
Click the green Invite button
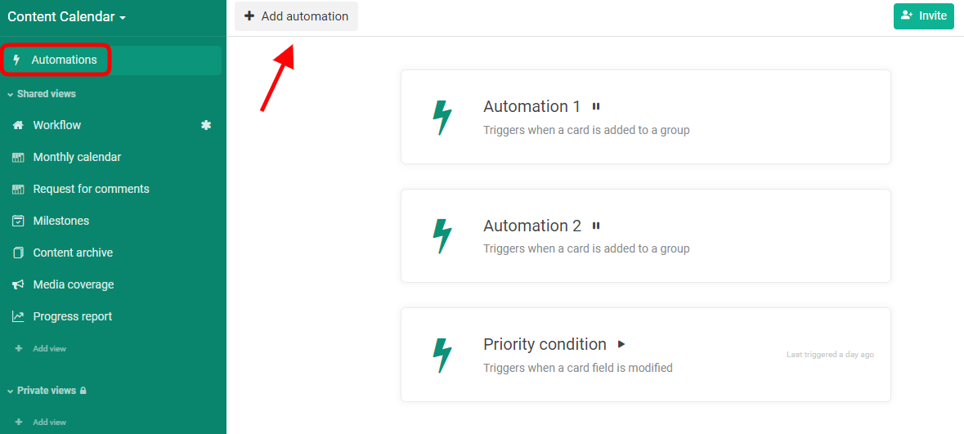(x=923, y=16)
